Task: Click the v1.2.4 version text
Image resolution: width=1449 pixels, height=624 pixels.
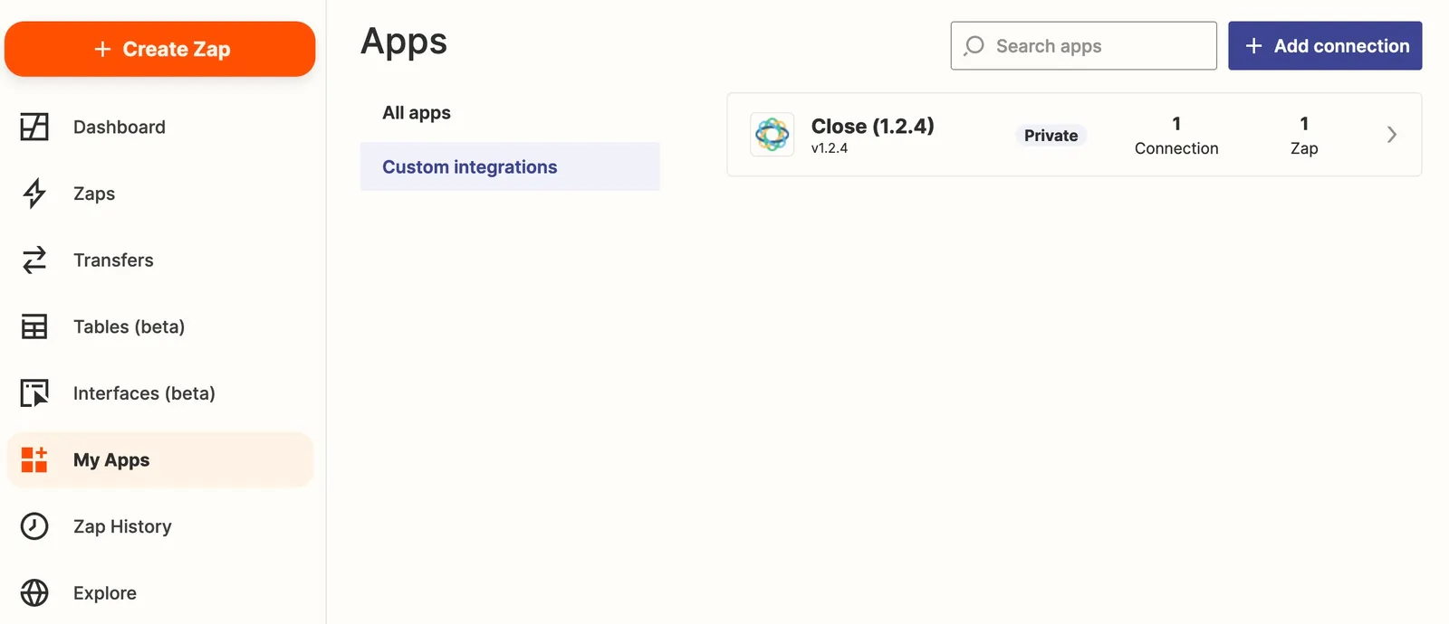Action: click(830, 148)
